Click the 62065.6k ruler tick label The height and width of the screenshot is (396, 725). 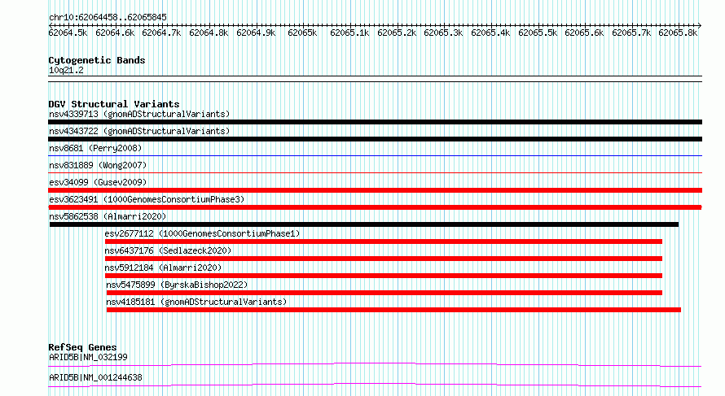tap(584, 33)
